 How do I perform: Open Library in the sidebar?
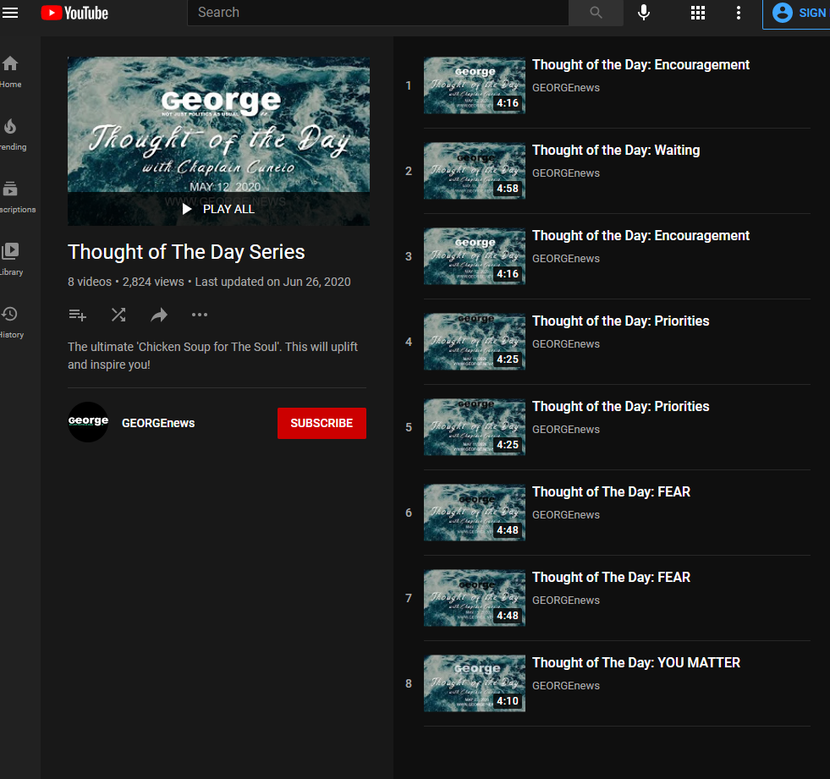(x=11, y=260)
